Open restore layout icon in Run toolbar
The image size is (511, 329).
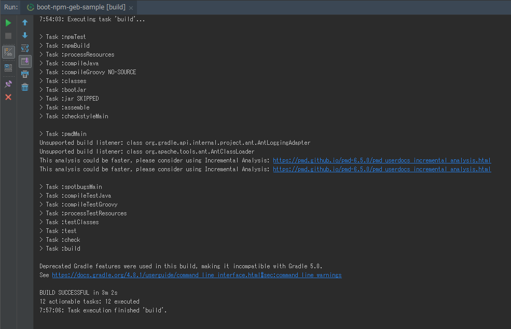pos(8,68)
